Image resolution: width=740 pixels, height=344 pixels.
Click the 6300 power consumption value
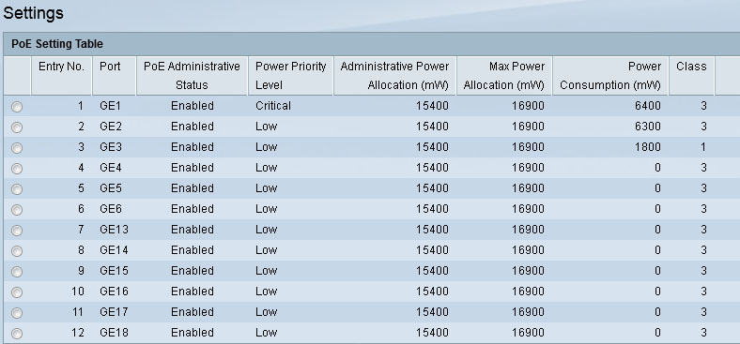point(648,127)
